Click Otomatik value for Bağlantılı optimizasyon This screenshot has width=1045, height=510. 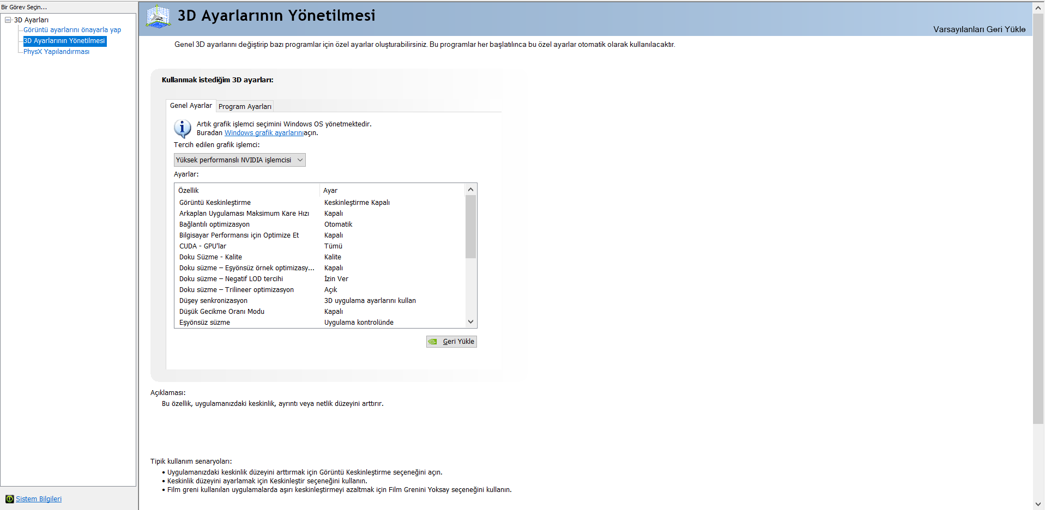click(x=339, y=224)
